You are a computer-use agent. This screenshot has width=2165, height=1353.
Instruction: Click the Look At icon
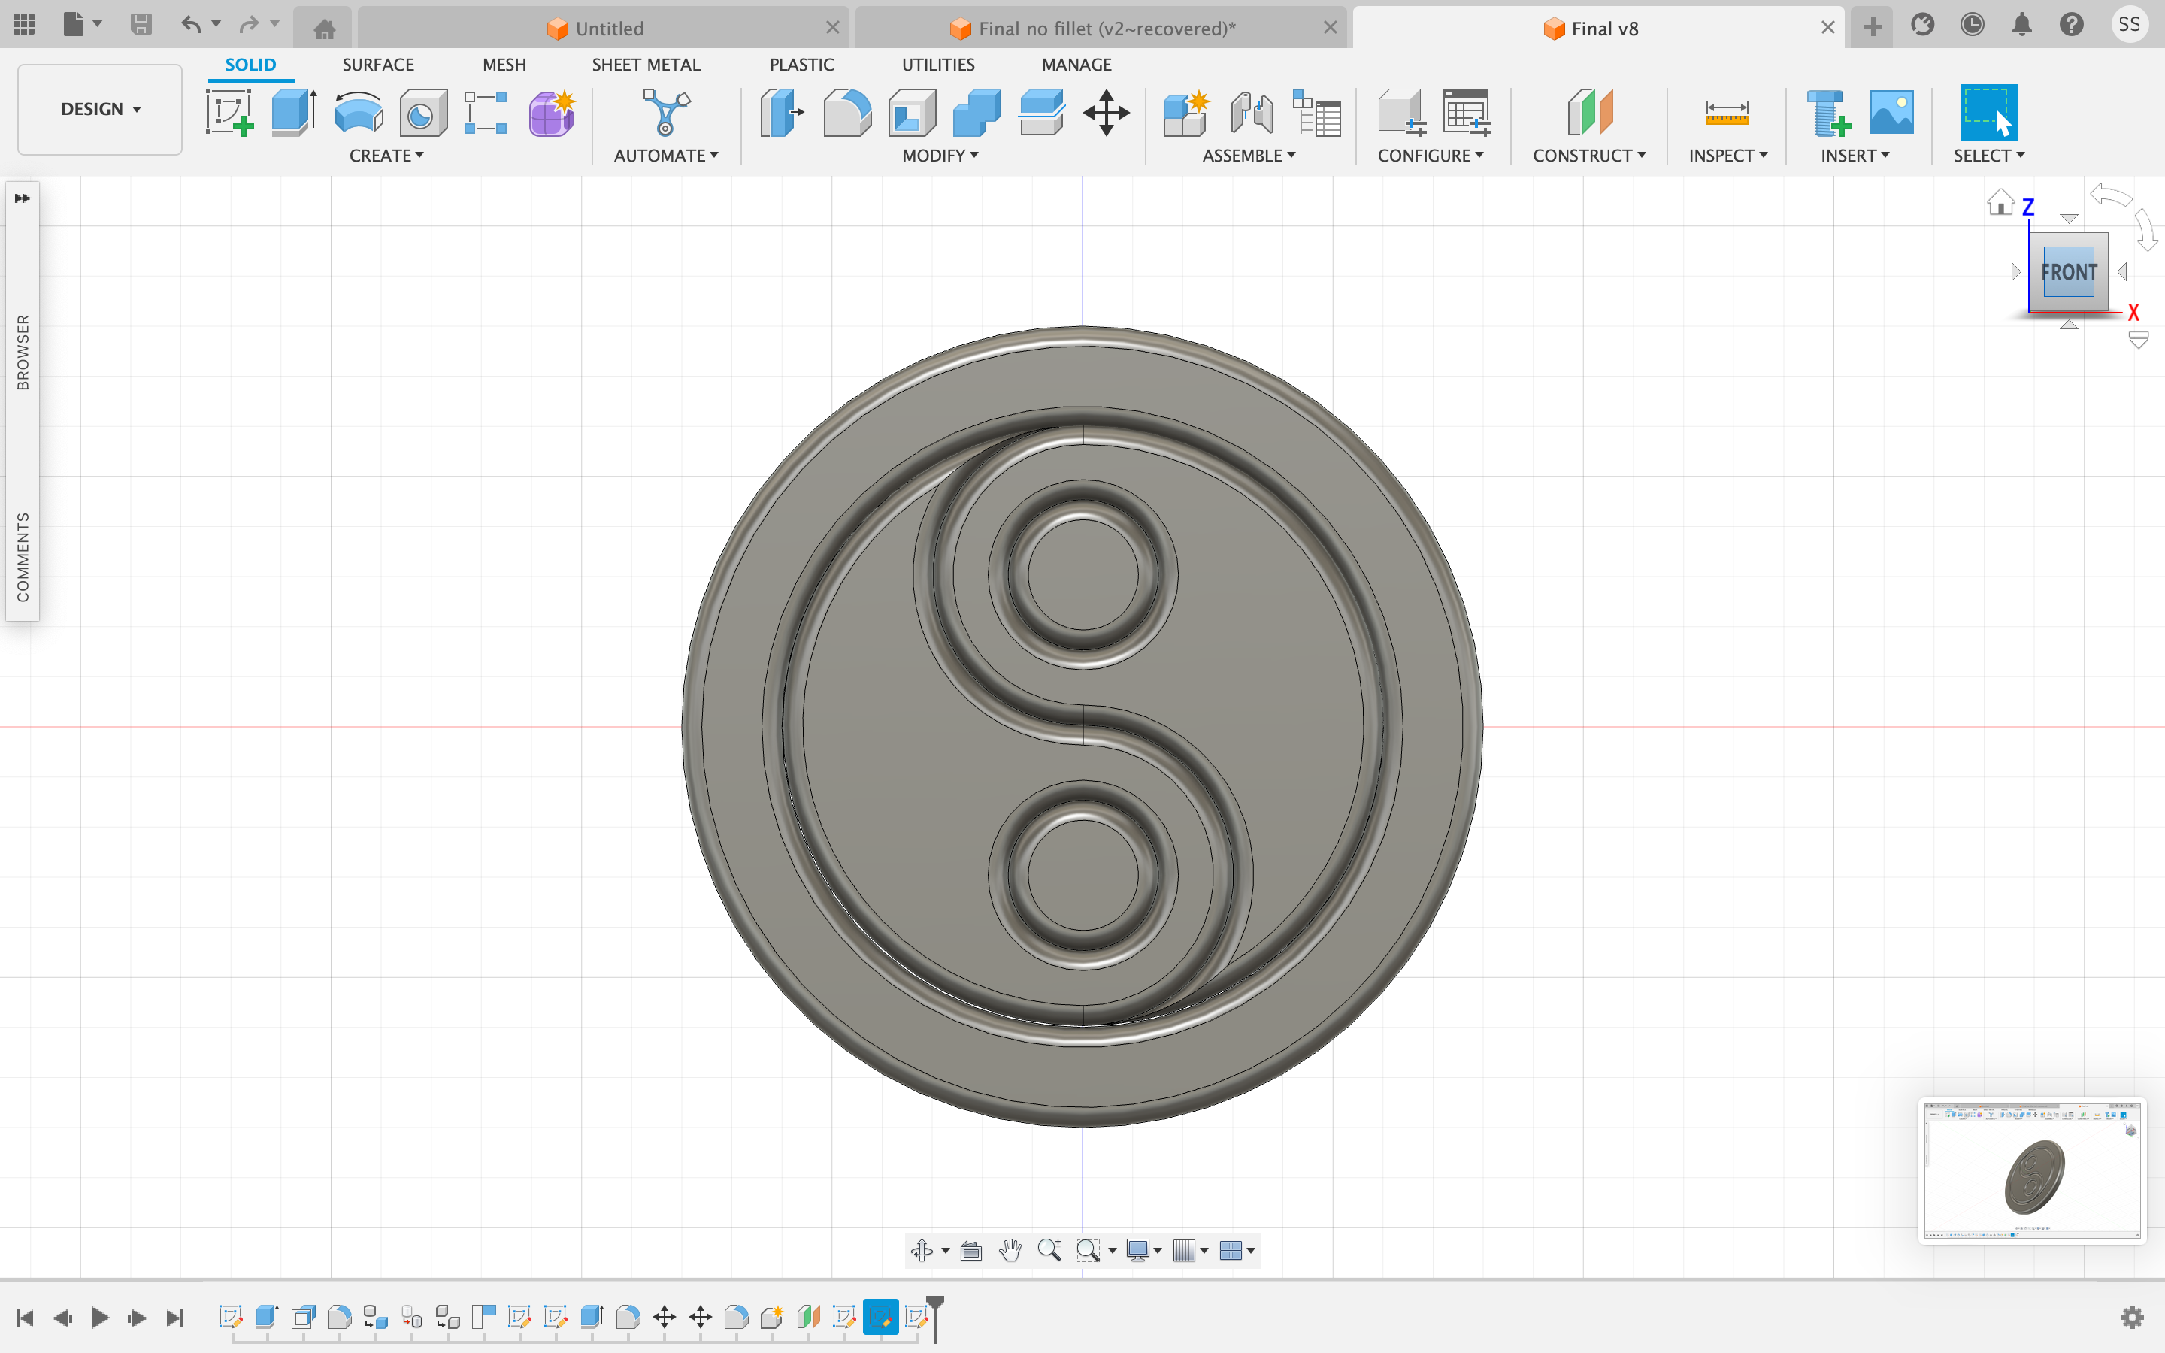[x=970, y=1250]
